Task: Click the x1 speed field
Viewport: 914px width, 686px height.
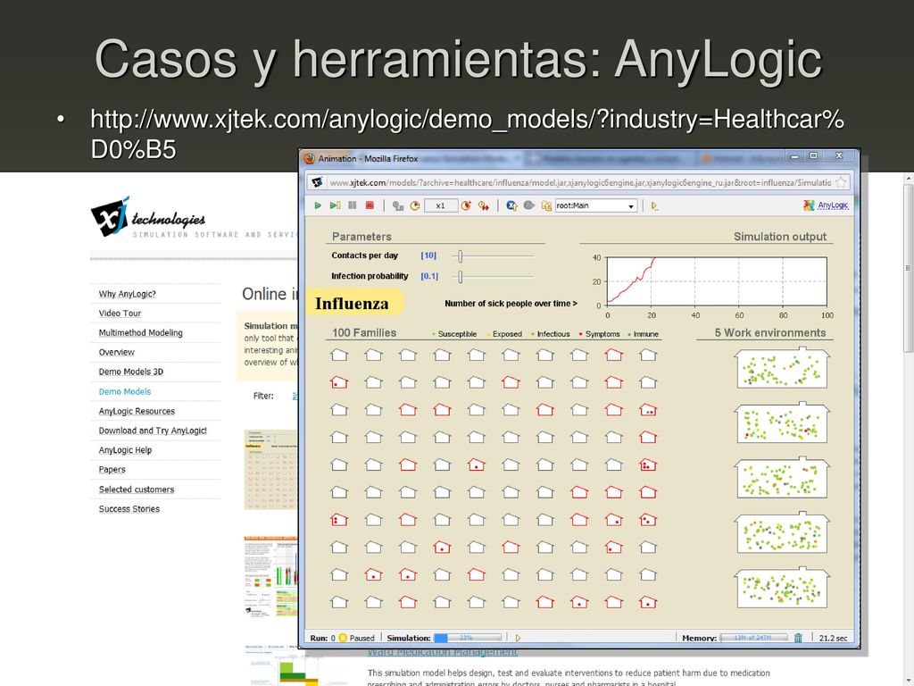Action: 441,205
